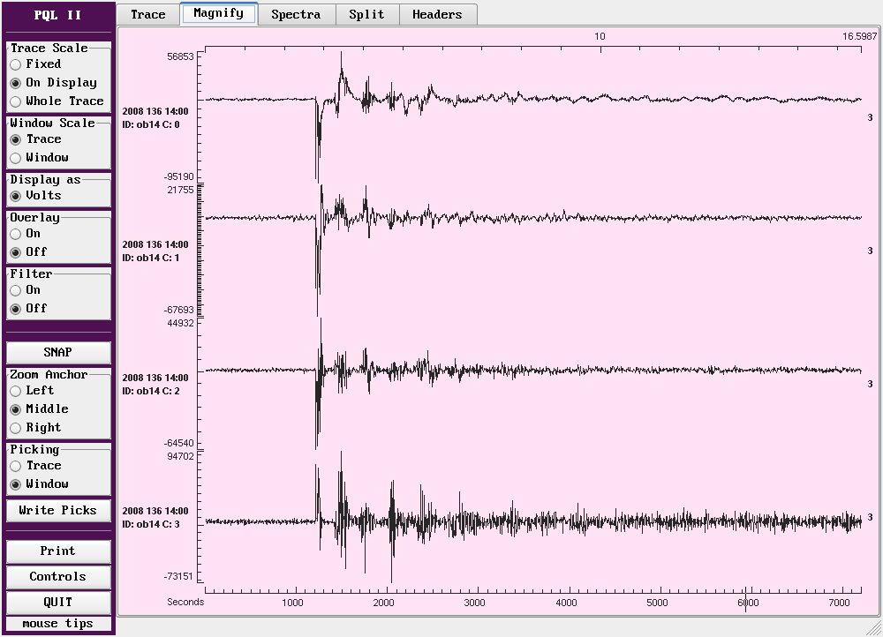Viewport: 883px width, 637px height.
Task: Switch to the Spectra tab
Action: pyautogui.click(x=295, y=14)
